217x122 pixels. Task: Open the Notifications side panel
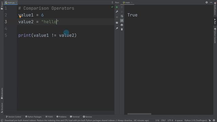[x=215, y=8]
